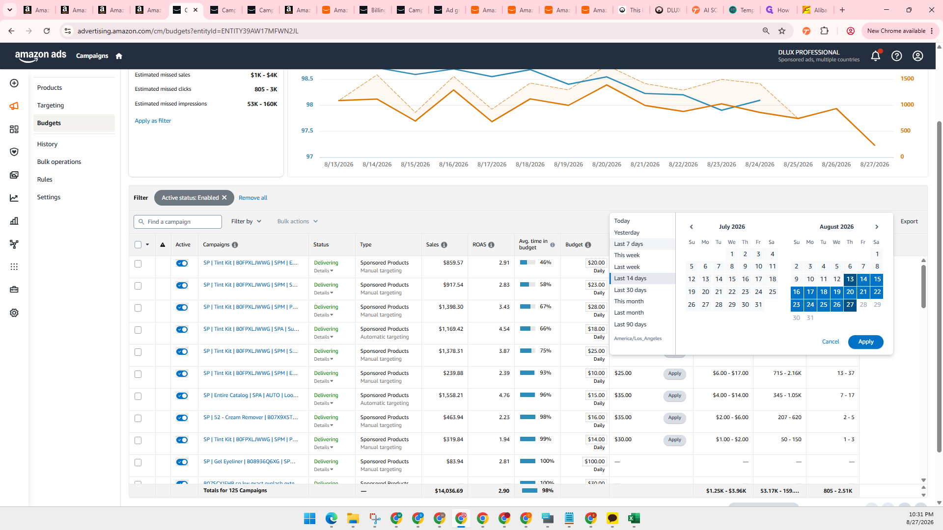Screen dimensions: 943x530
Task: Click Export above the campaigns table
Action: click(909, 221)
